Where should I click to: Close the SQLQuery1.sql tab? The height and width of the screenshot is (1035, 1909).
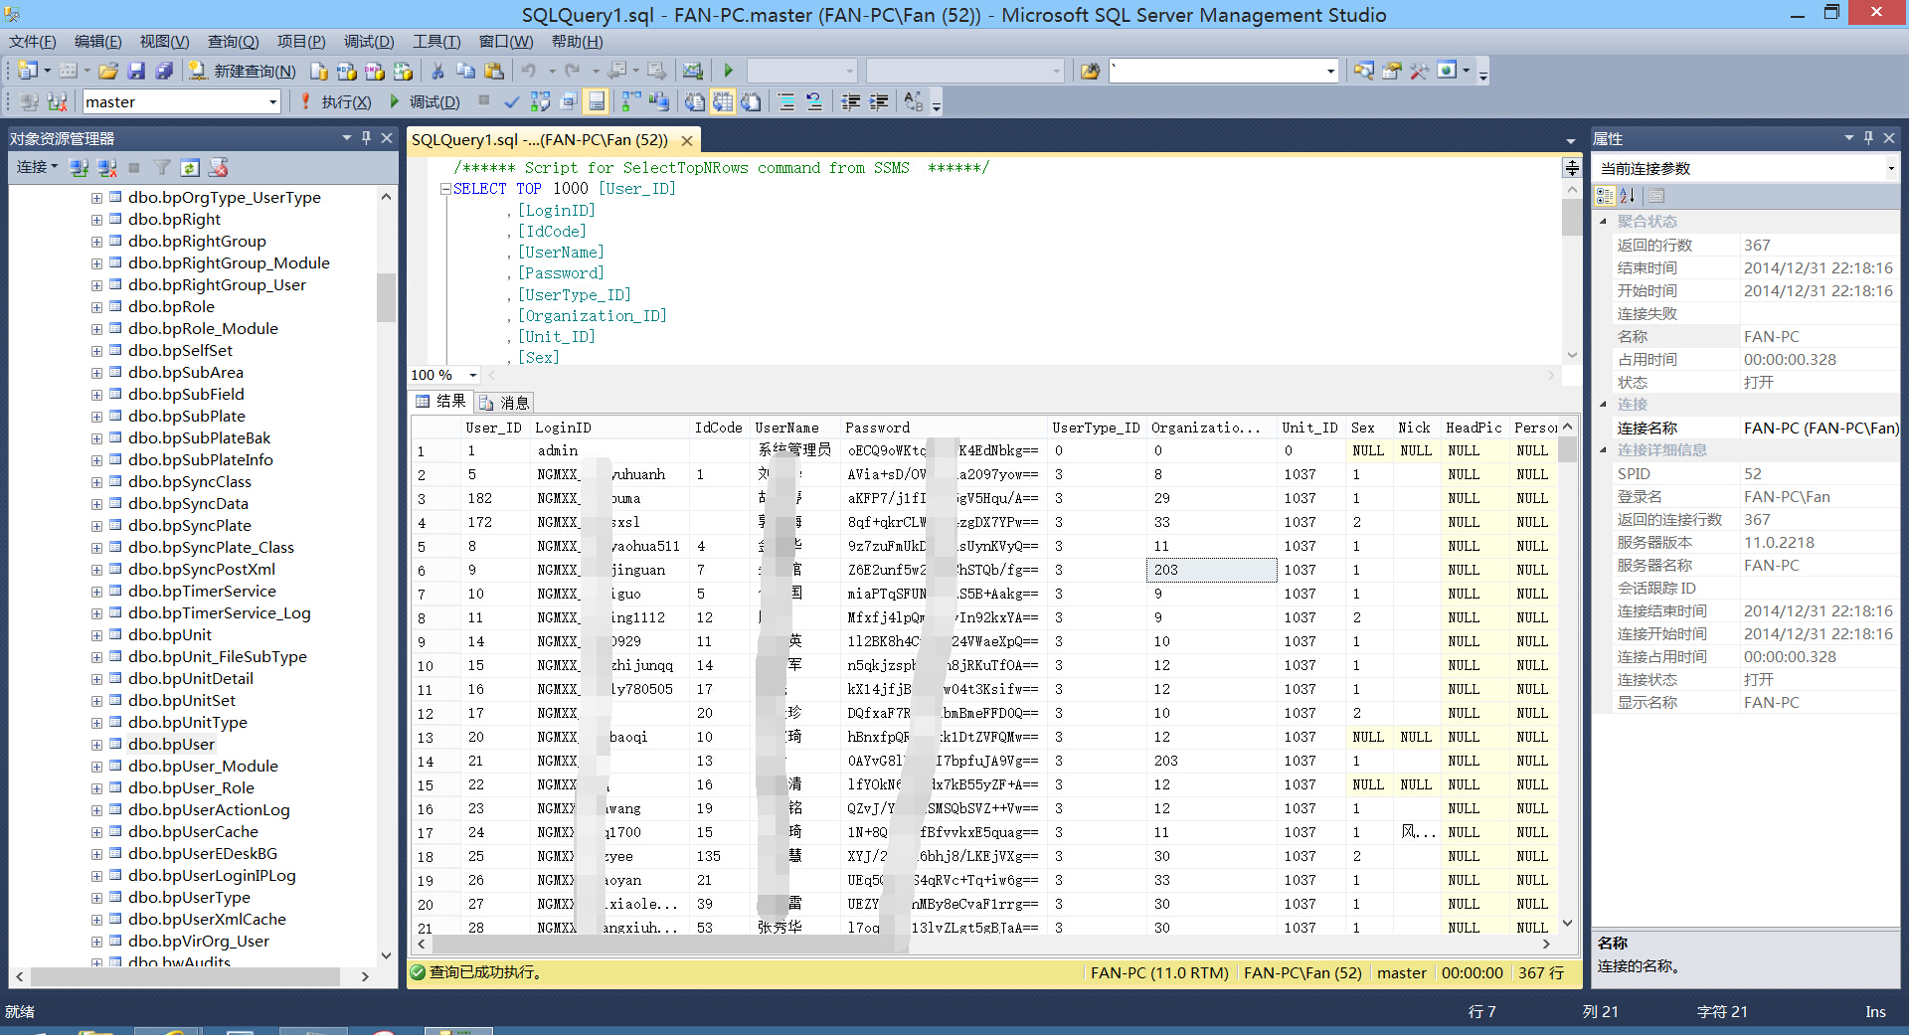coord(687,140)
